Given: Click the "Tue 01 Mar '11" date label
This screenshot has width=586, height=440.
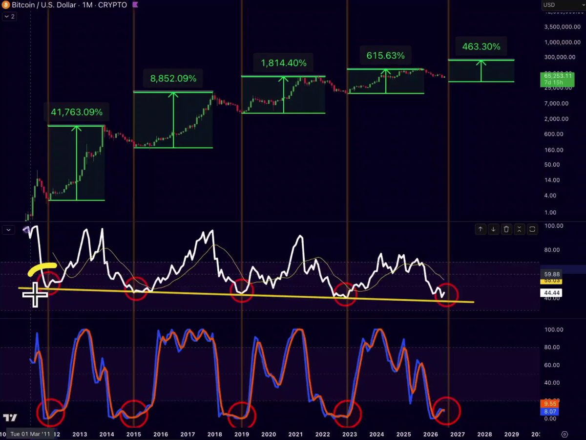Looking at the screenshot, I should [x=30, y=434].
